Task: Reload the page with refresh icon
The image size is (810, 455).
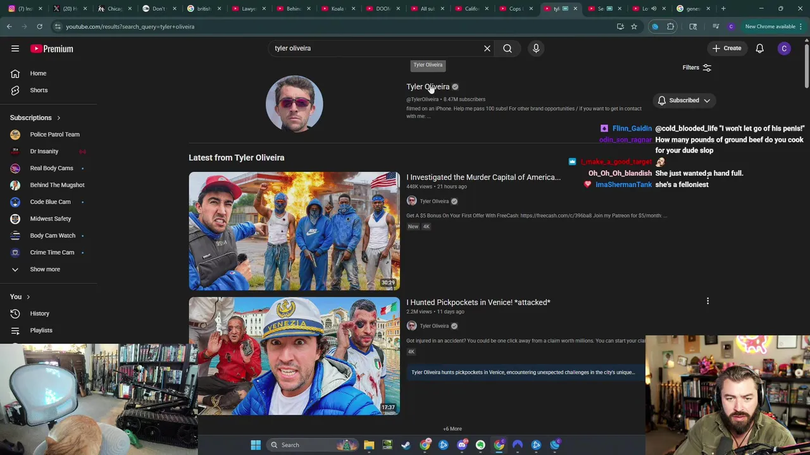Action: (39, 27)
